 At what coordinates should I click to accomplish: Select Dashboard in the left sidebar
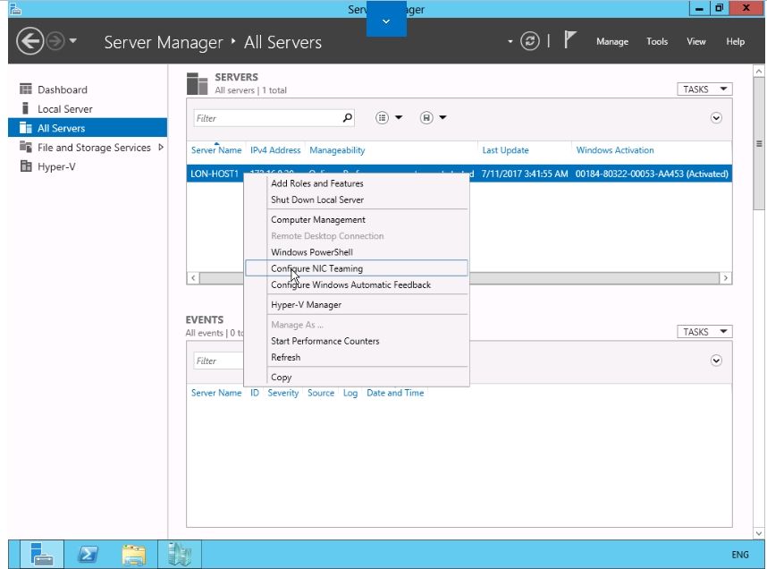(62, 89)
